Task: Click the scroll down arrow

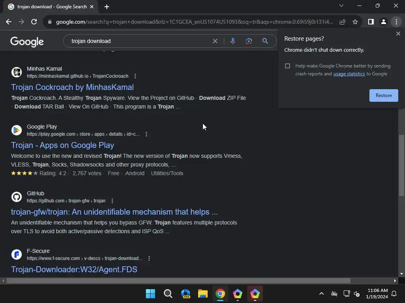Action: pos(401,274)
